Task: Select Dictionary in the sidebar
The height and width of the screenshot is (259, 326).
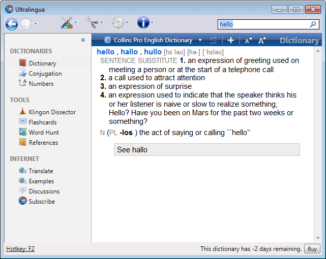Action: (42, 63)
